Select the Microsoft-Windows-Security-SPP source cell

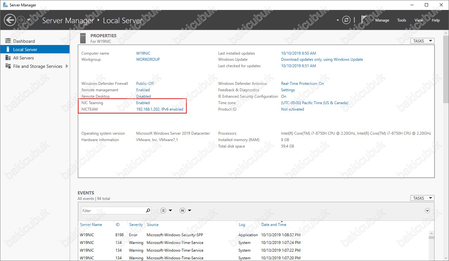(x=175, y=235)
